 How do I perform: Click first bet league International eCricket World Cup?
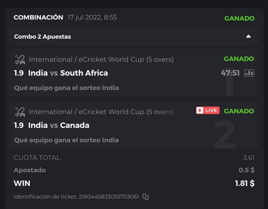[x=101, y=60]
